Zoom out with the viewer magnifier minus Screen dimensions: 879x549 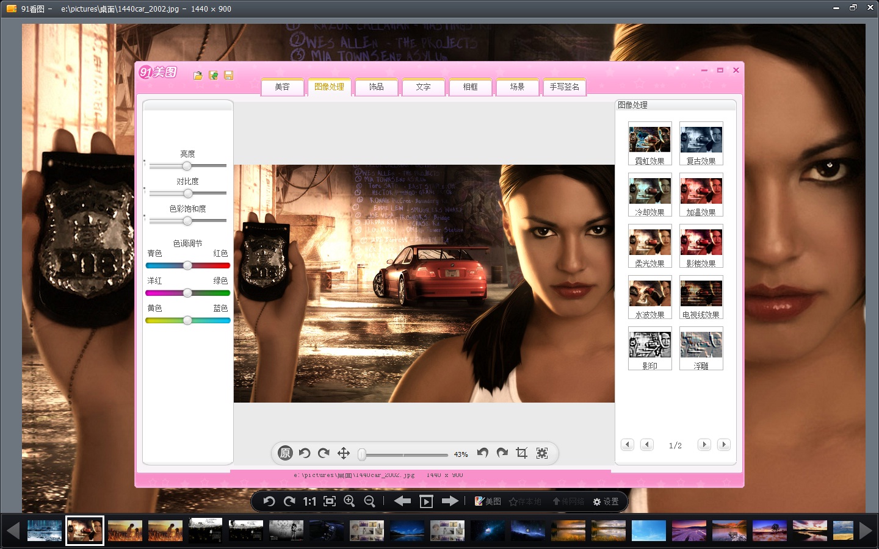(370, 501)
